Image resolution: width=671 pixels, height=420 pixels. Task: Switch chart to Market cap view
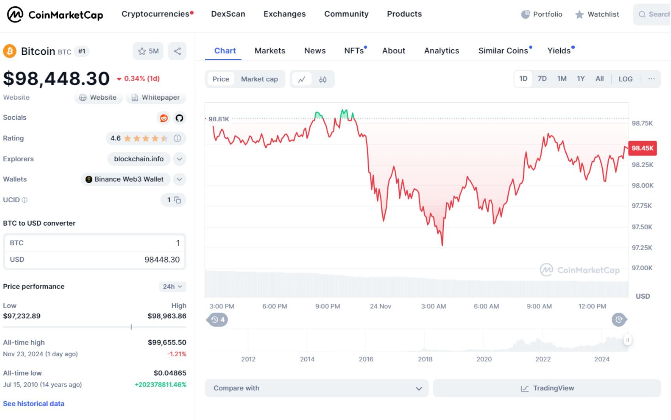coord(260,79)
